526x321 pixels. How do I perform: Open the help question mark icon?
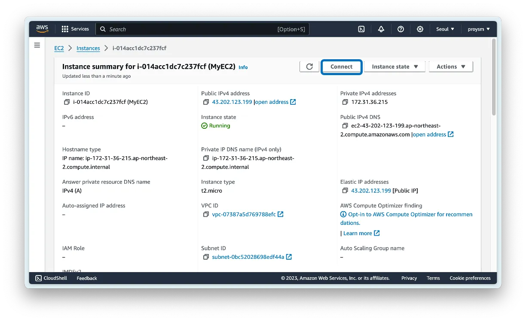pos(401,29)
